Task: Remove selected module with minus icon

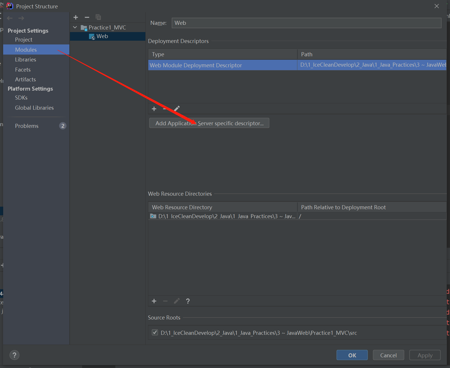Action: coord(87,17)
